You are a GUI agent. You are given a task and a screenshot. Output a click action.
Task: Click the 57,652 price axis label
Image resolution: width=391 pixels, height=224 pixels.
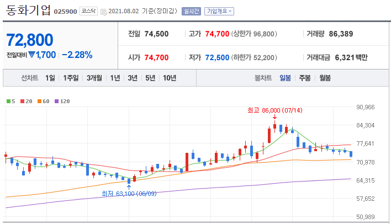pos(365,199)
